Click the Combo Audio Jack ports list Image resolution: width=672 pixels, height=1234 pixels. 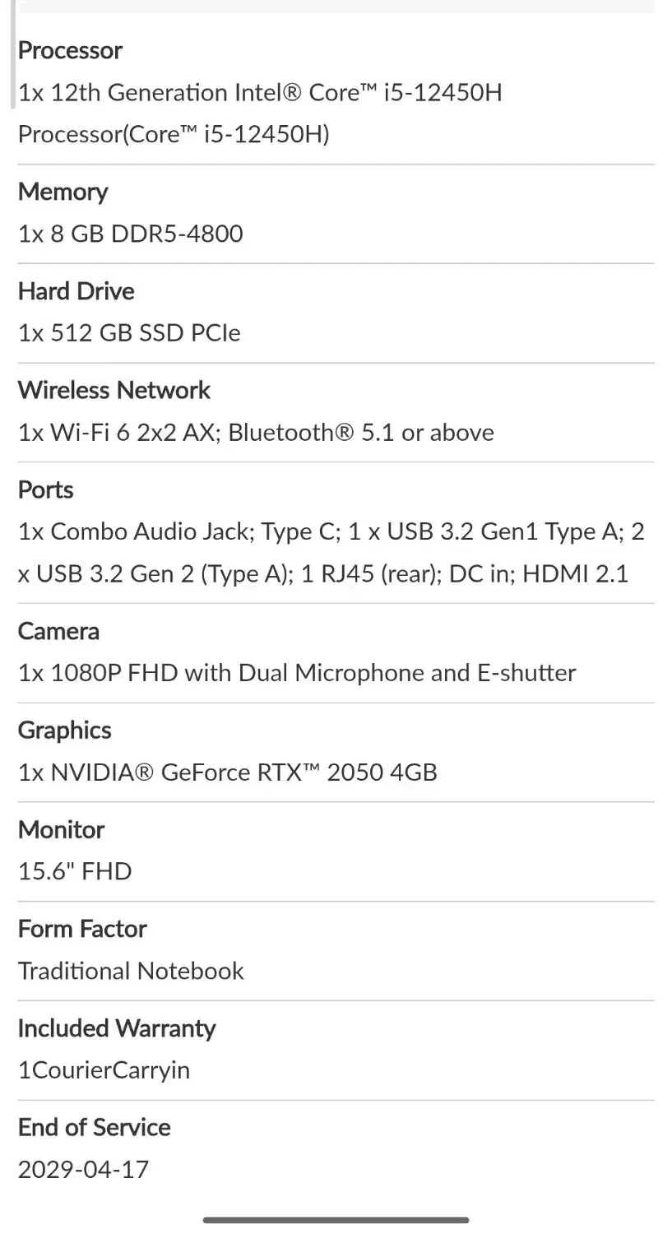[331, 553]
